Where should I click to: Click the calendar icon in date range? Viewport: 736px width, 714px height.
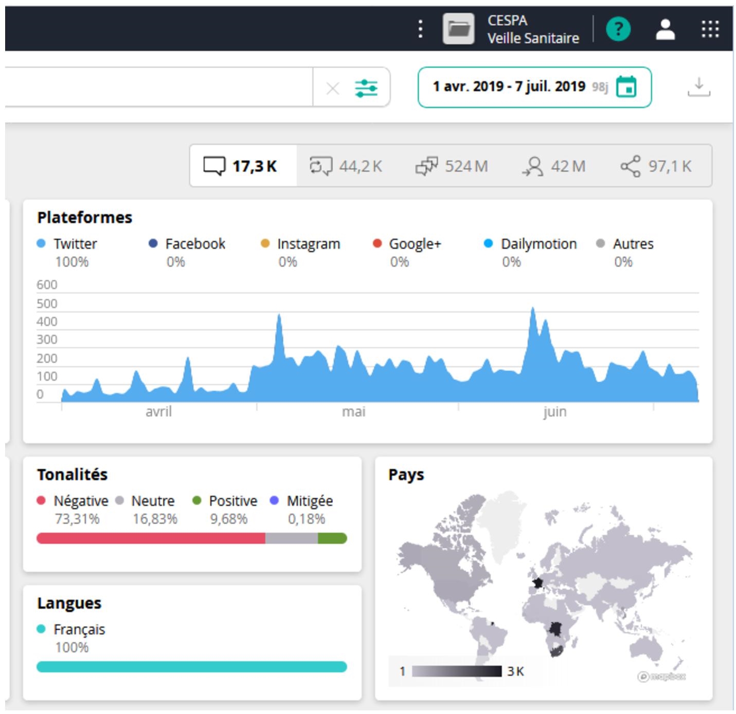[626, 86]
